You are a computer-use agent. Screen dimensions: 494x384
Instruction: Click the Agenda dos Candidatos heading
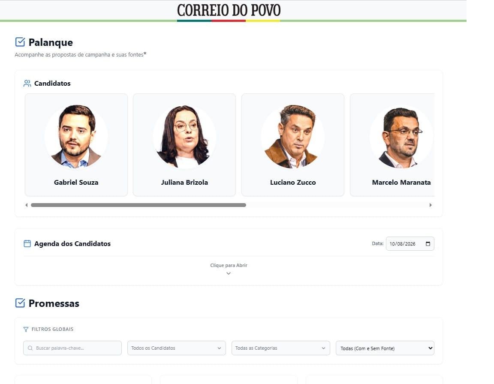tap(72, 243)
